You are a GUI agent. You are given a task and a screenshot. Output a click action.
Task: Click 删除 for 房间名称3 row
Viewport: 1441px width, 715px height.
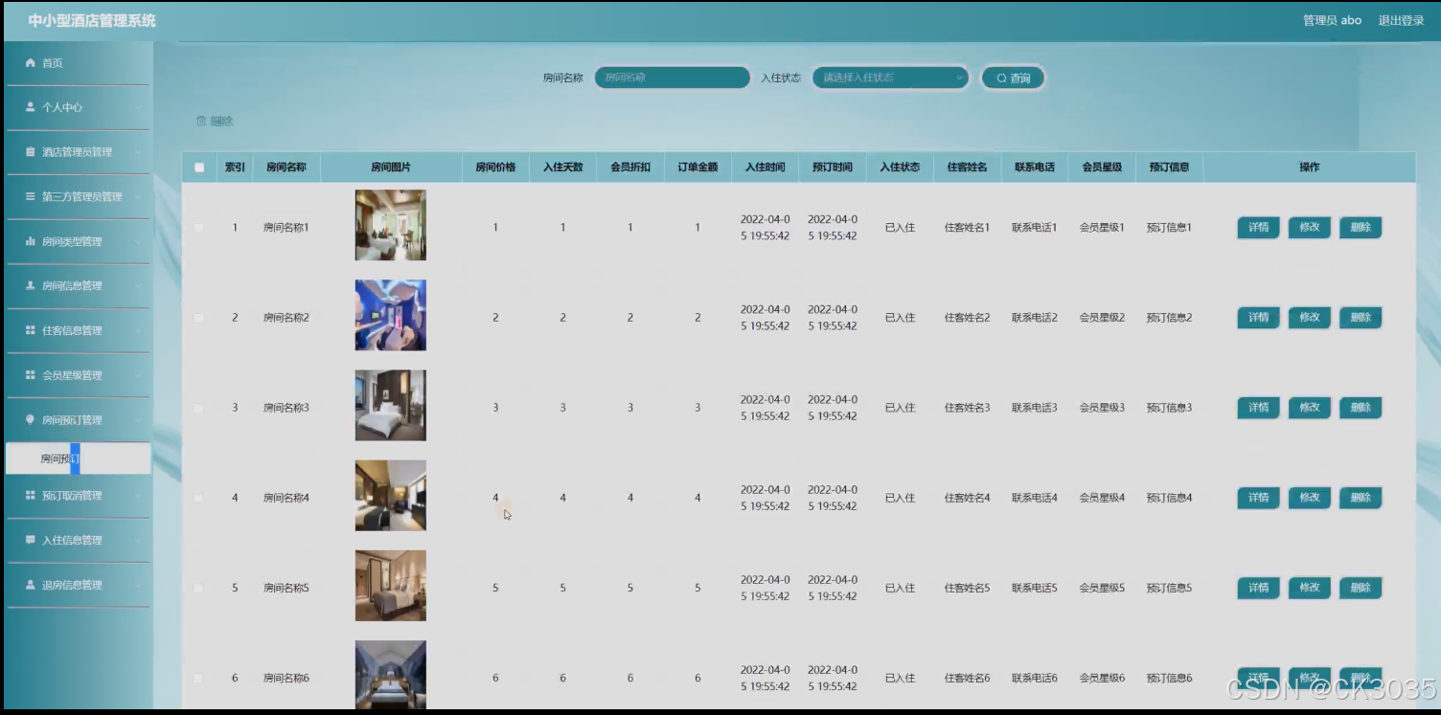click(x=1361, y=408)
